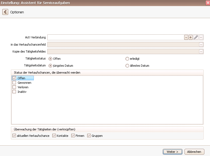The height and width of the screenshot is (156, 210).
Task: Expand the Verkaufschancenfeld dropdown
Action: (201, 45)
